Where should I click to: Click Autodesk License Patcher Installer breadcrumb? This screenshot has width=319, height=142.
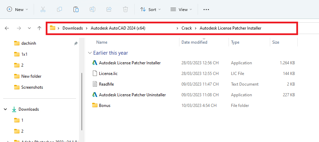(x=231, y=28)
